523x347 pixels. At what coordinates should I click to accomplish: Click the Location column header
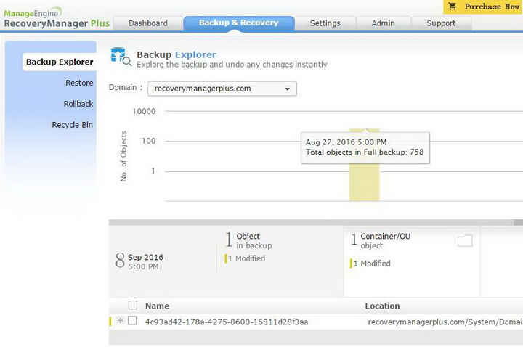(382, 306)
